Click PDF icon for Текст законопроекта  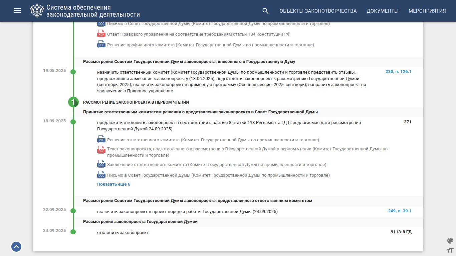click(101, 150)
